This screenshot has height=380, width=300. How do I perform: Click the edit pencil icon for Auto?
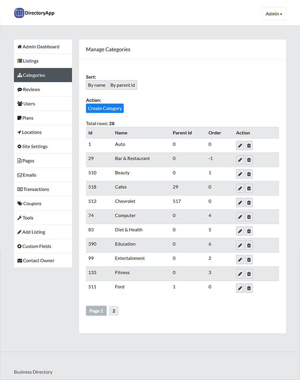tap(240, 146)
